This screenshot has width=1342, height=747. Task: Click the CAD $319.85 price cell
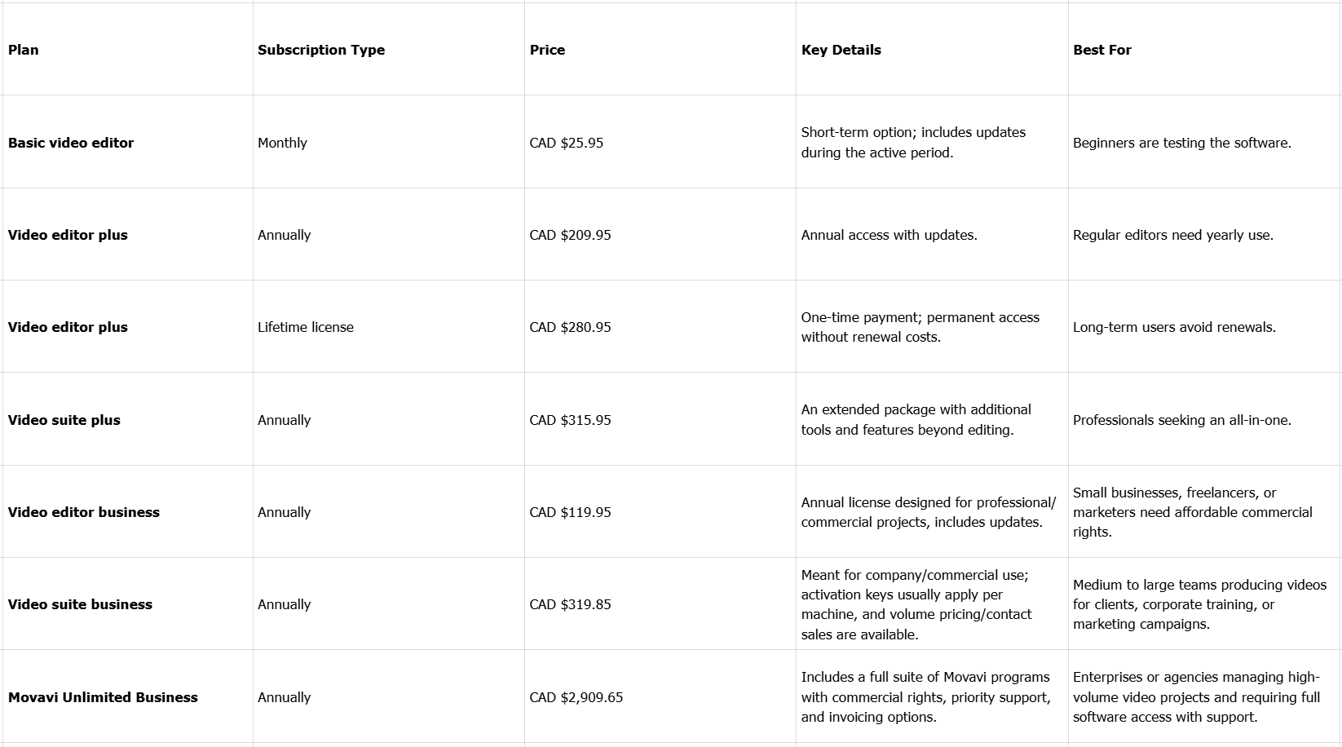coord(570,604)
